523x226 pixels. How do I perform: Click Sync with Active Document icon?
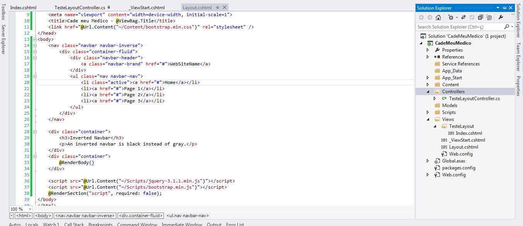463,17
